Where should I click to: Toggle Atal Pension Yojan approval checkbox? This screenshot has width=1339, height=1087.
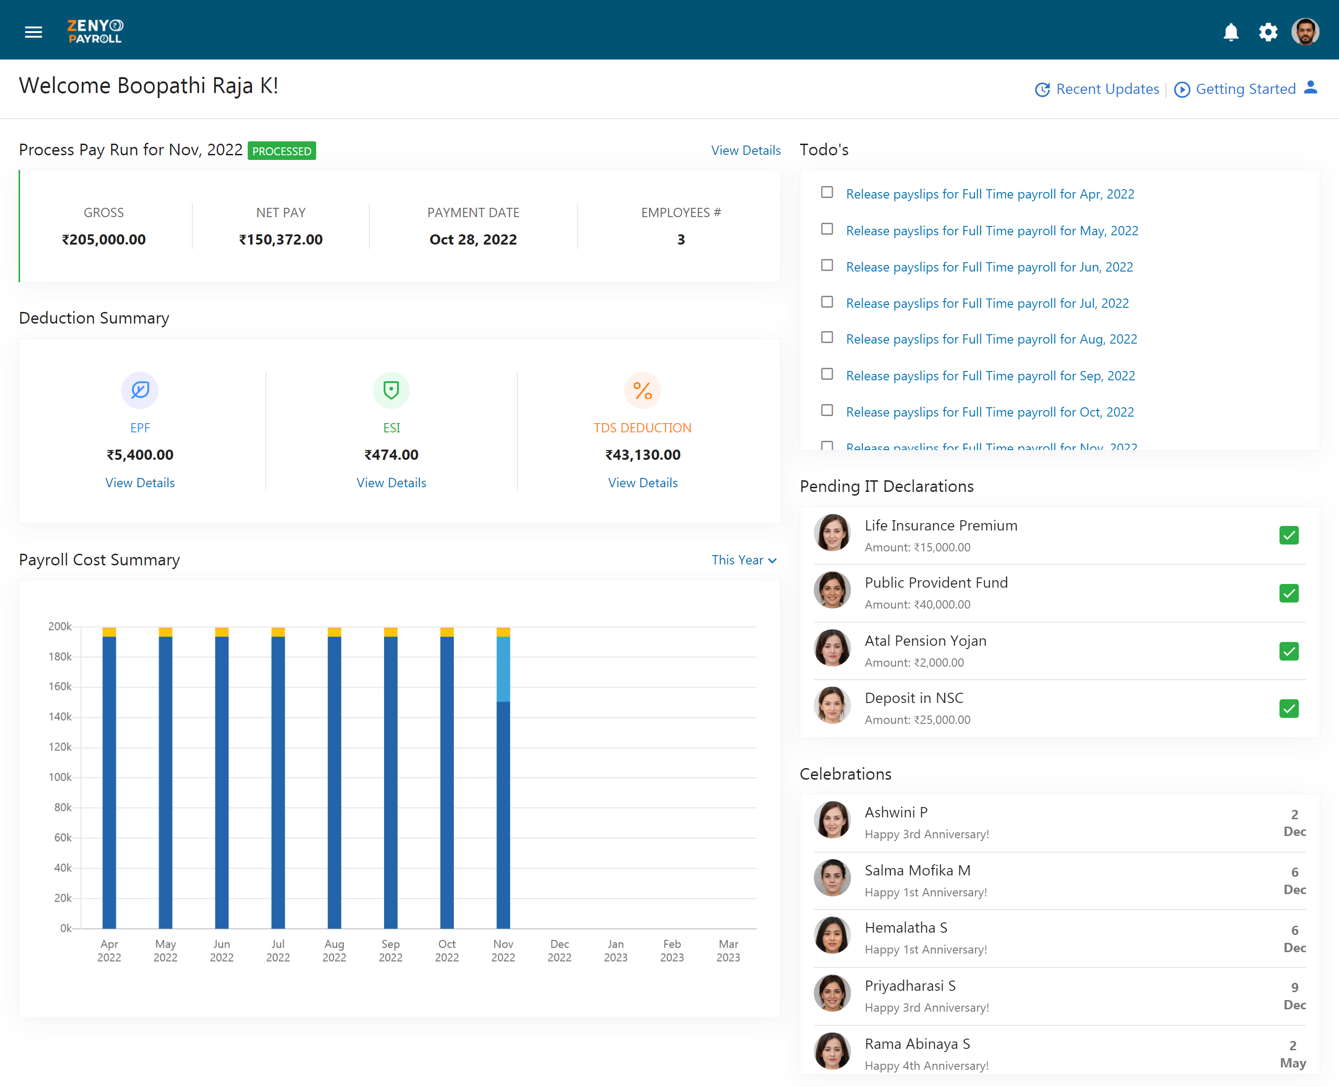tap(1288, 651)
